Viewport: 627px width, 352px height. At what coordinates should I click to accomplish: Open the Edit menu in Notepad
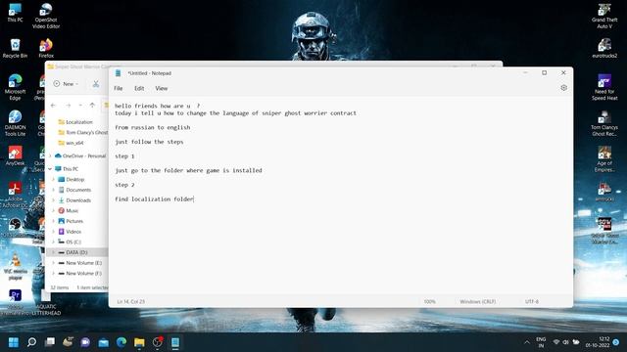pyautogui.click(x=139, y=88)
